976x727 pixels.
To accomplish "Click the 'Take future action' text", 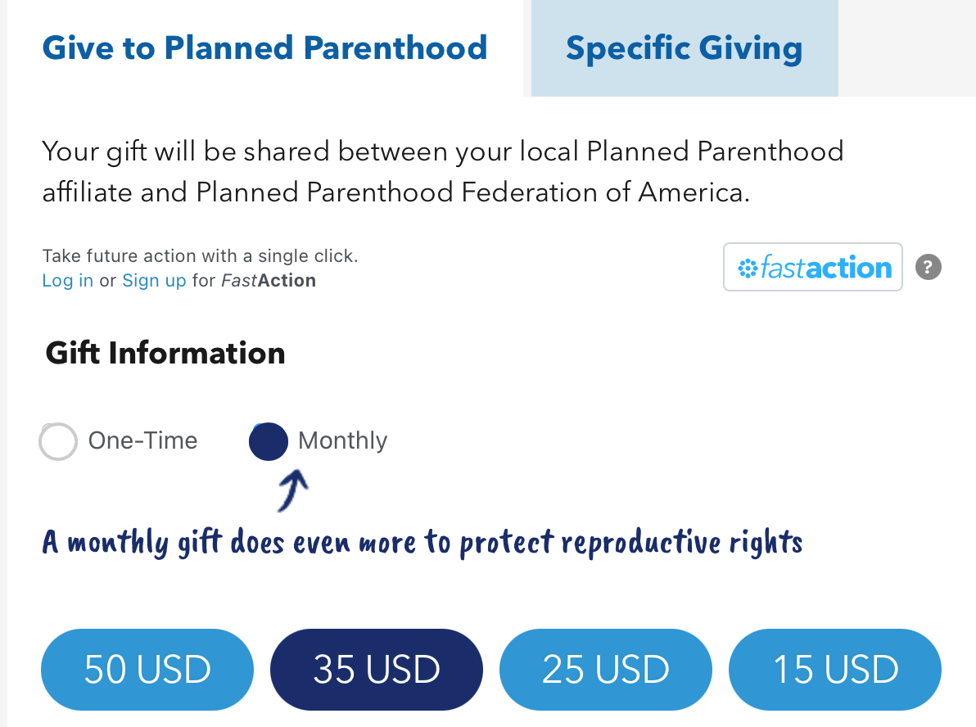I will point(200,255).
